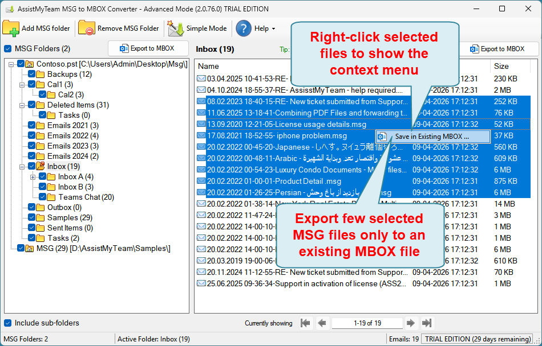The height and width of the screenshot is (346, 542).
Task: Advance one page with the next arrow
Action: click(411, 323)
